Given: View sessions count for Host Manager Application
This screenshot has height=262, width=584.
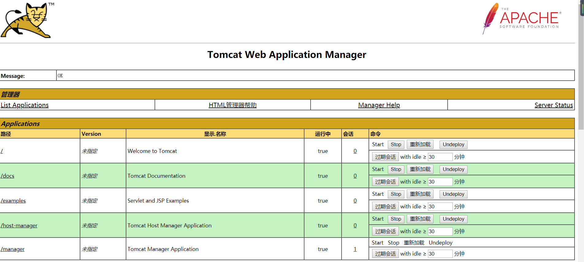Looking at the screenshot, I should [x=355, y=226].
